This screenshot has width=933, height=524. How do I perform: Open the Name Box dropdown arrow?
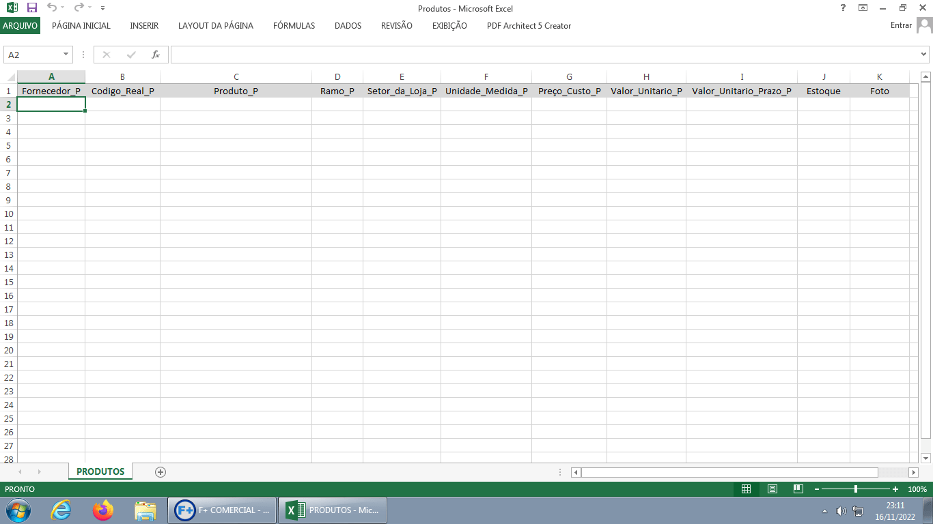pos(66,55)
